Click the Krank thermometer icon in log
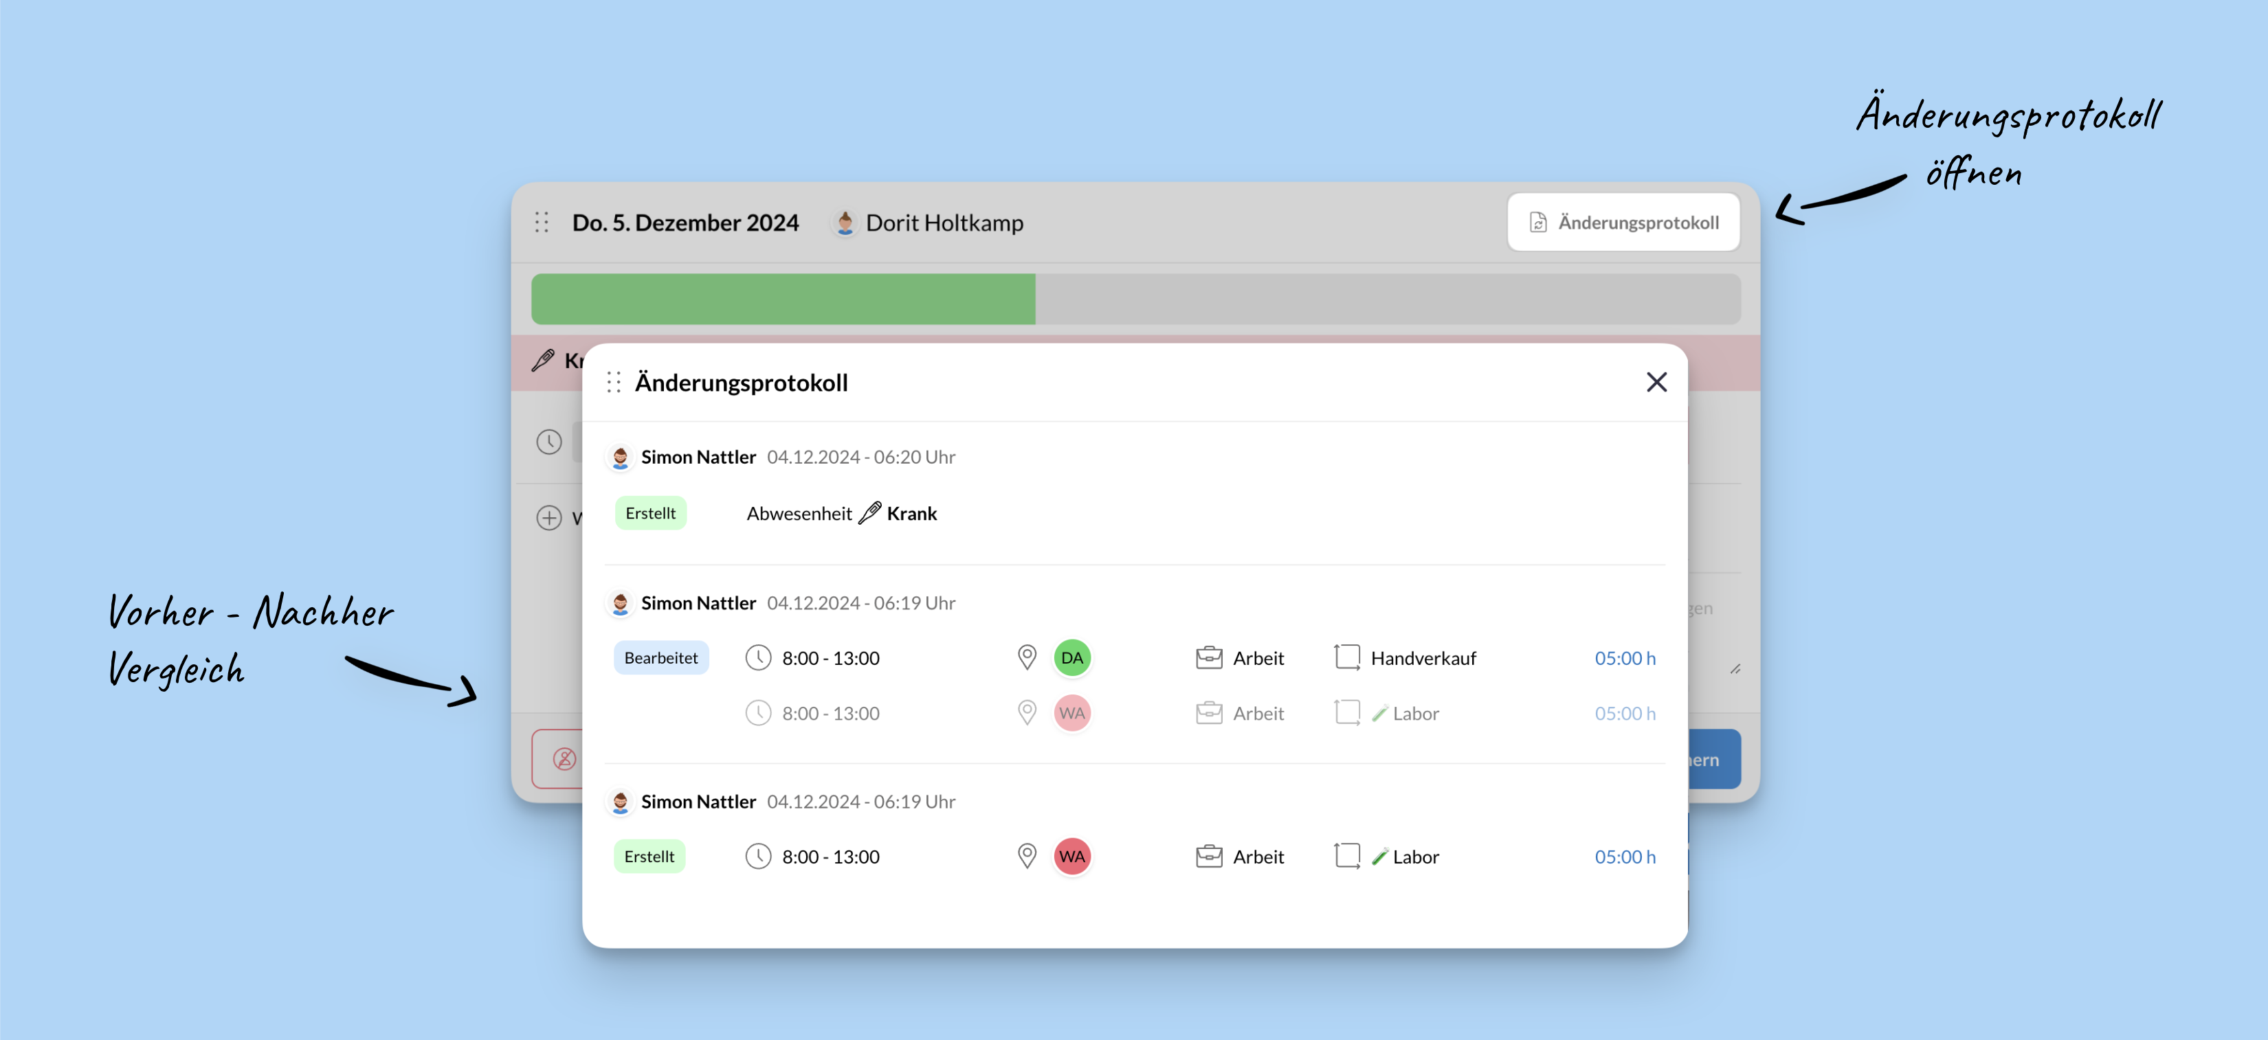Image resolution: width=2268 pixels, height=1040 pixels. (870, 513)
